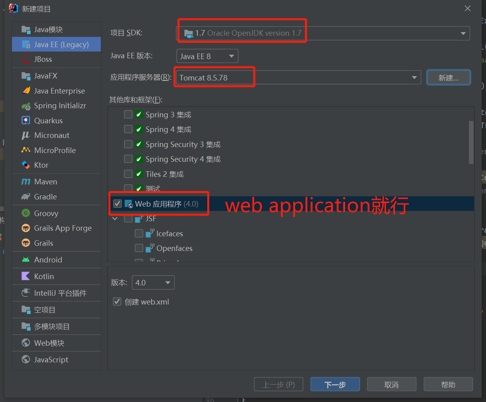This screenshot has height=402, width=486.
Task: Pick the IntelliJ 平台插件 icon
Action: tap(26, 293)
